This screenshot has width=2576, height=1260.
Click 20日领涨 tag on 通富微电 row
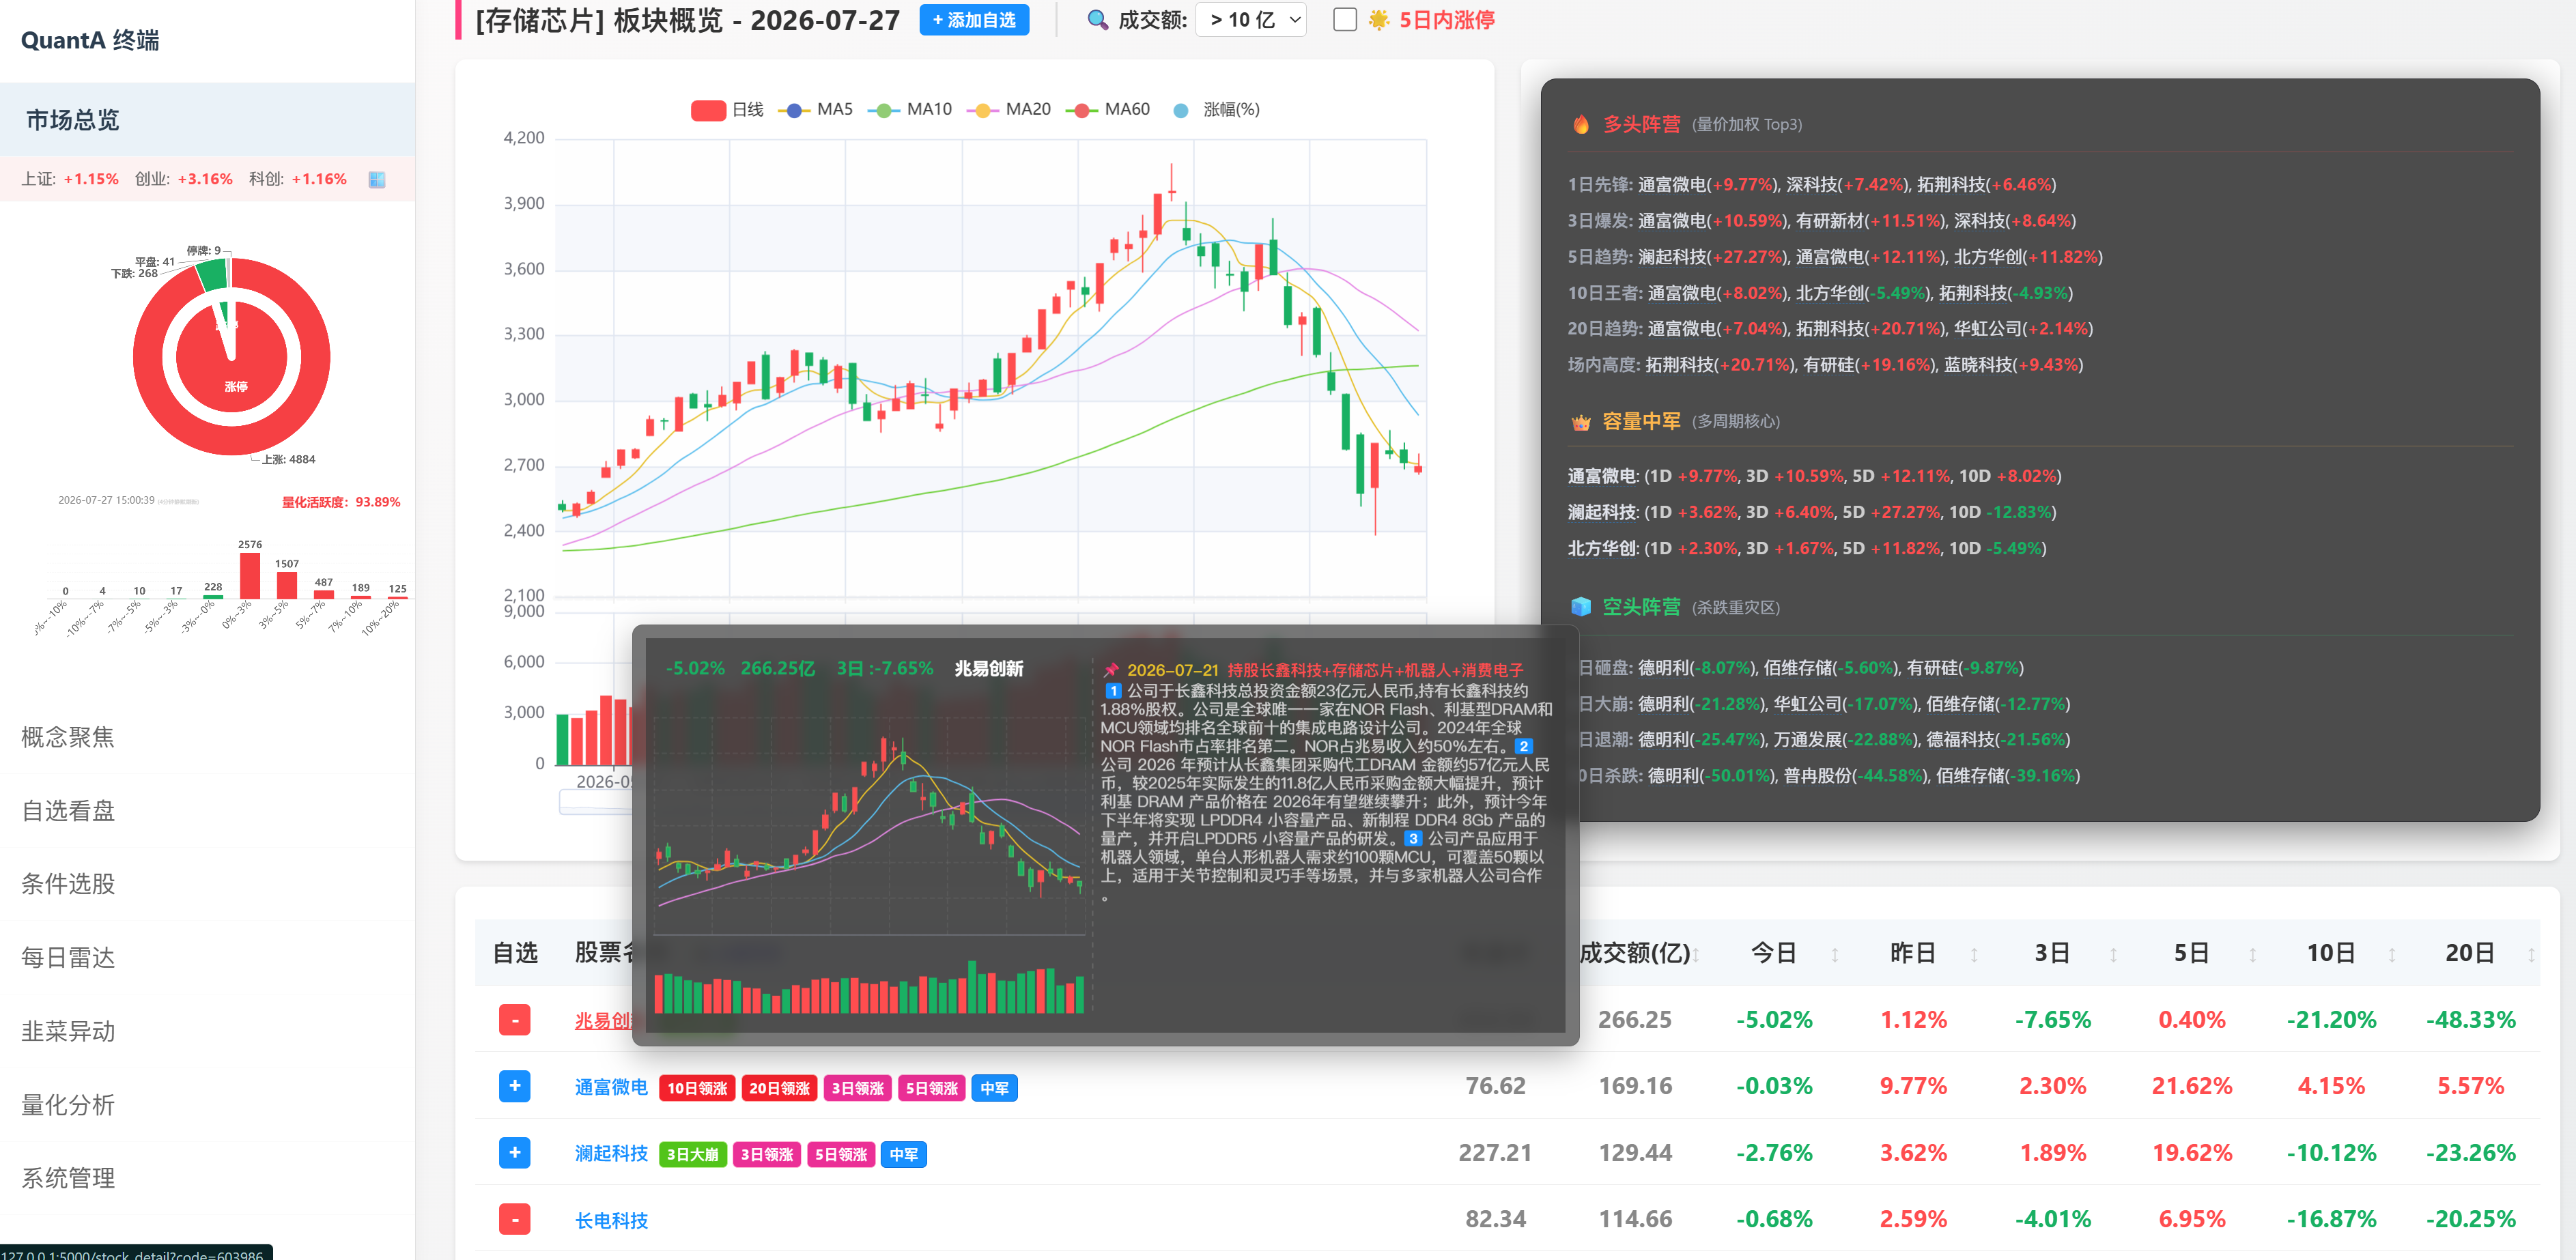[779, 1088]
